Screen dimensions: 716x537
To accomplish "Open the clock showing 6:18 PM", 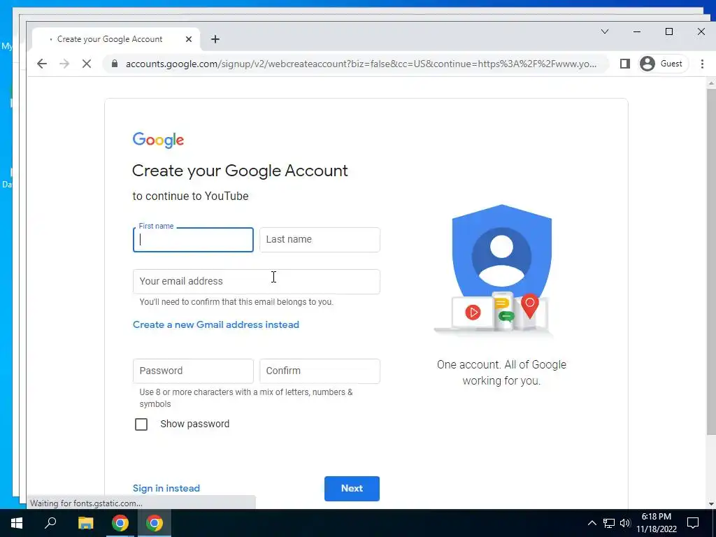I will [656, 523].
